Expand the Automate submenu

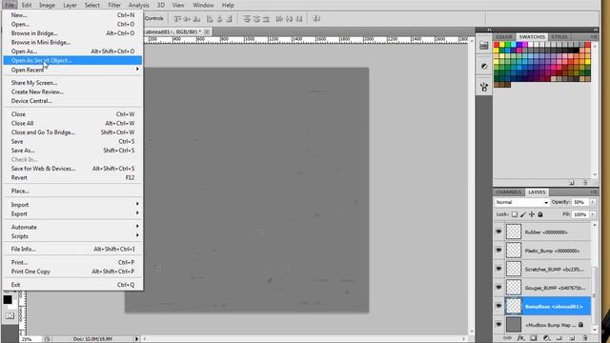tap(137, 227)
